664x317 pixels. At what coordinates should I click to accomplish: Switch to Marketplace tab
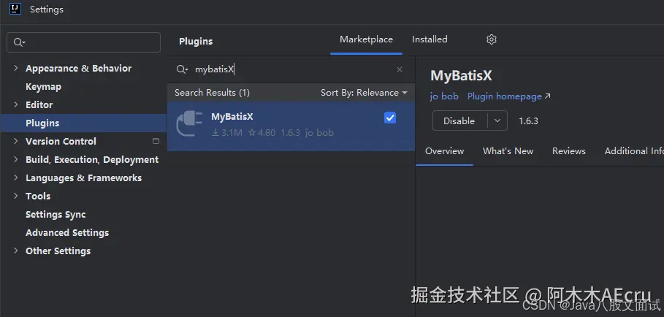366,39
